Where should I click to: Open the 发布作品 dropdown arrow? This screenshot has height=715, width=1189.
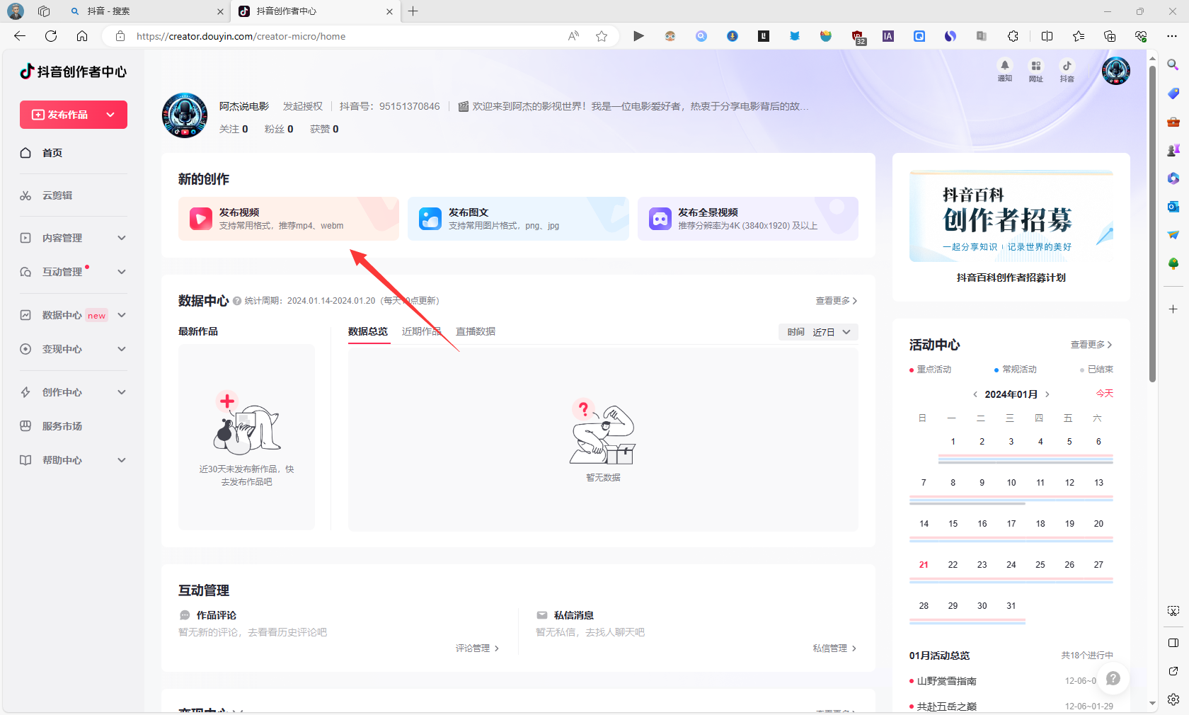coord(110,115)
